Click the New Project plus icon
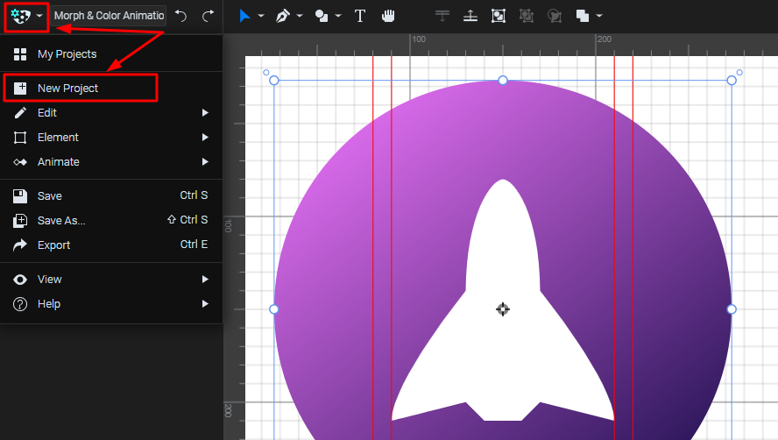This screenshot has height=440, width=778. tap(20, 89)
